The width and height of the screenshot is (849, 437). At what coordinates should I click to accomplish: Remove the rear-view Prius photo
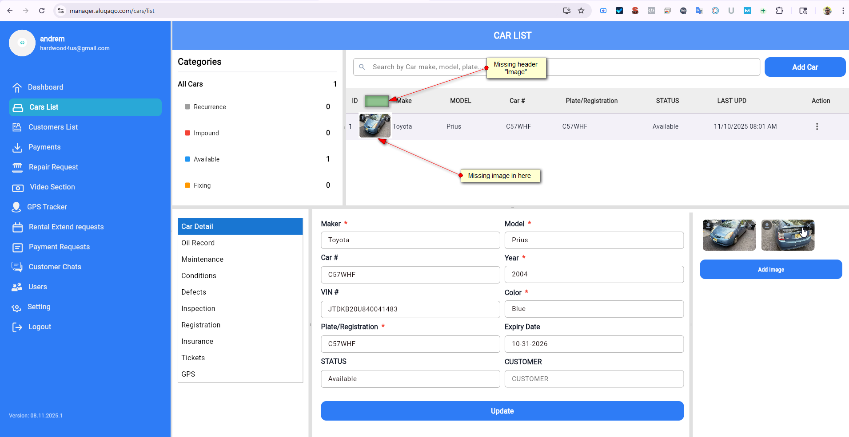[809, 225]
